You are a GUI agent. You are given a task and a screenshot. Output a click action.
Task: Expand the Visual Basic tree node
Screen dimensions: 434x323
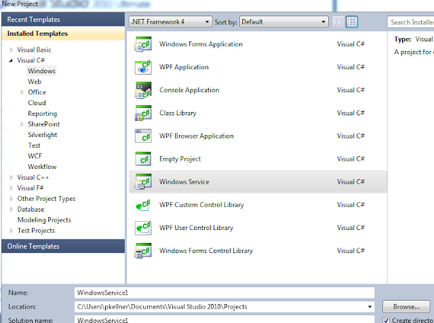(12, 50)
